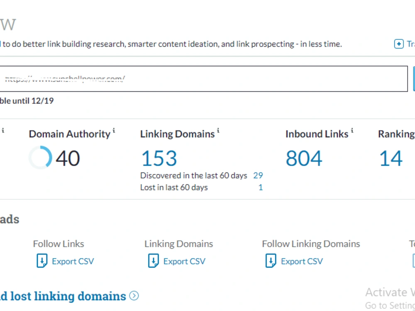Viewport: 415px width, 311px height.
Task: Open Domain Authority info icon
Action: point(114,130)
